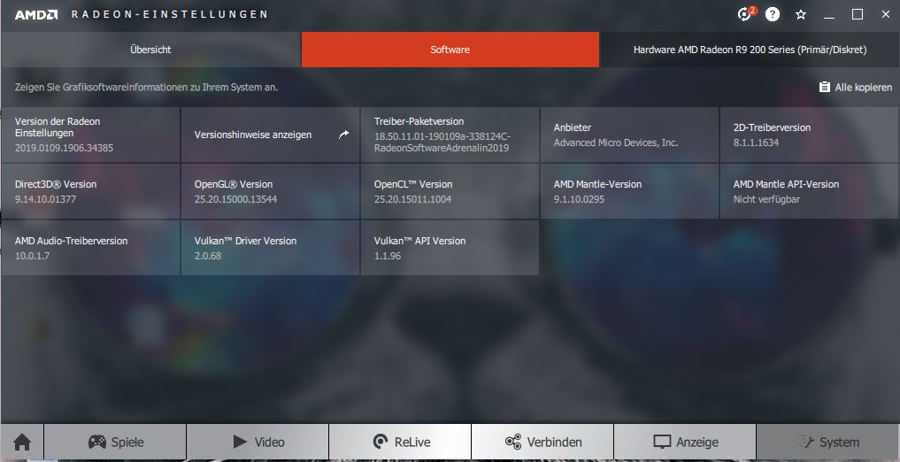Open the Spiele section
The image size is (900, 462).
tap(115, 442)
